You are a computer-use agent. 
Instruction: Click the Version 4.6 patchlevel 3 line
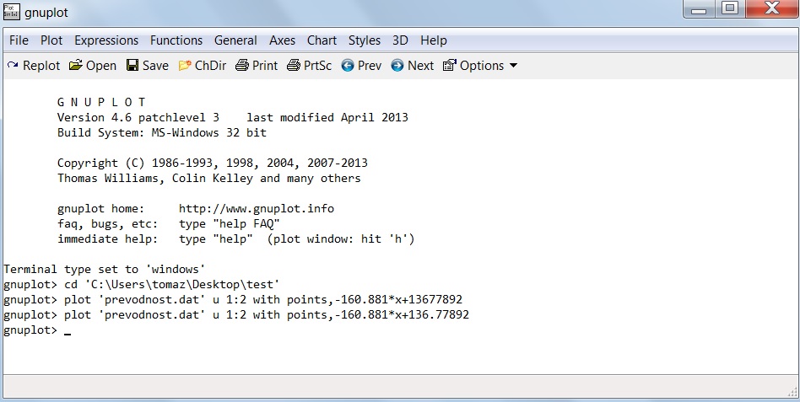[x=233, y=118]
